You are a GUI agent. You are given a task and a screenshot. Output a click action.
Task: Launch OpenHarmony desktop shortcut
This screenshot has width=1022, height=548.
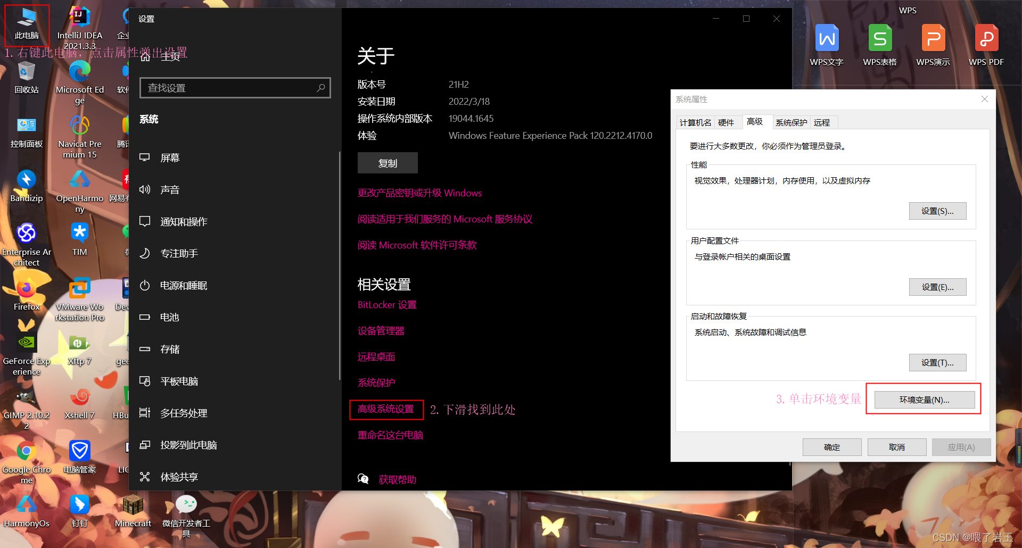click(x=80, y=192)
